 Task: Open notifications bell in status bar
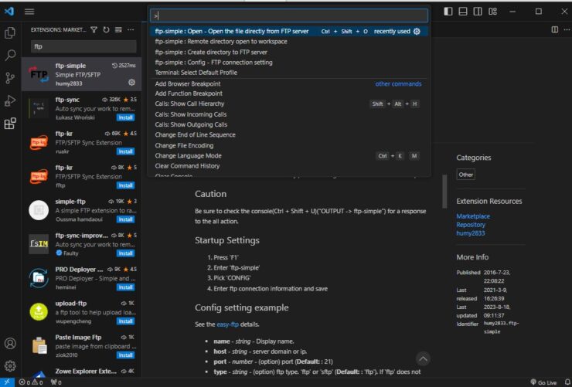(567, 382)
